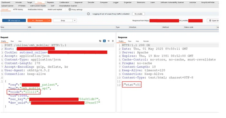Click the {"stat":0} response body text
Screen dimensions: 226x118
(131, 85)
